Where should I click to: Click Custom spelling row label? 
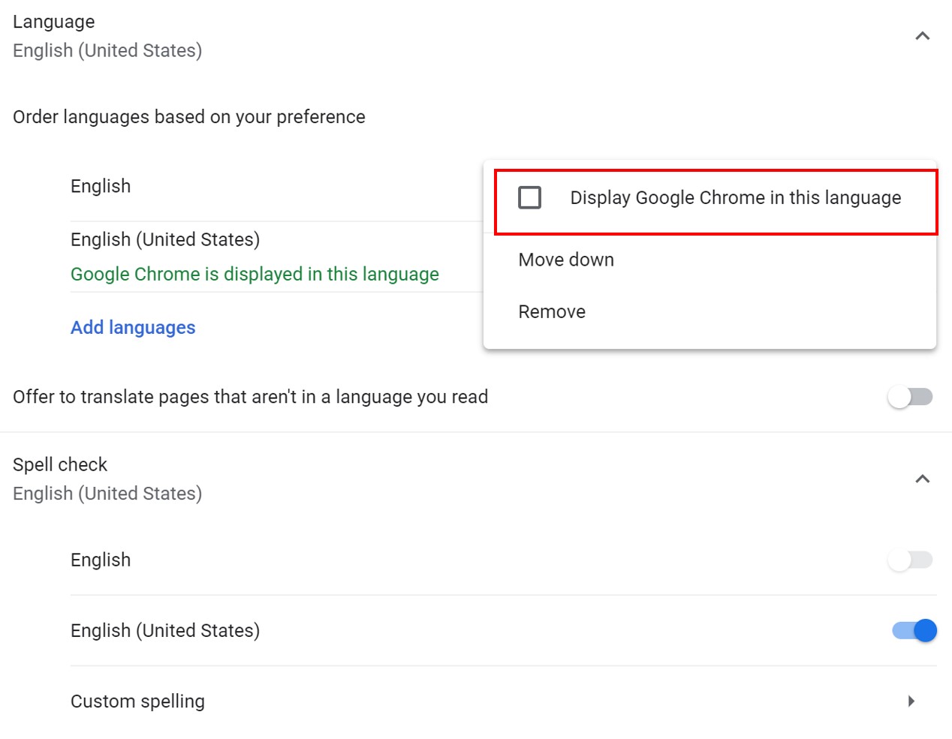click(137, 701)
